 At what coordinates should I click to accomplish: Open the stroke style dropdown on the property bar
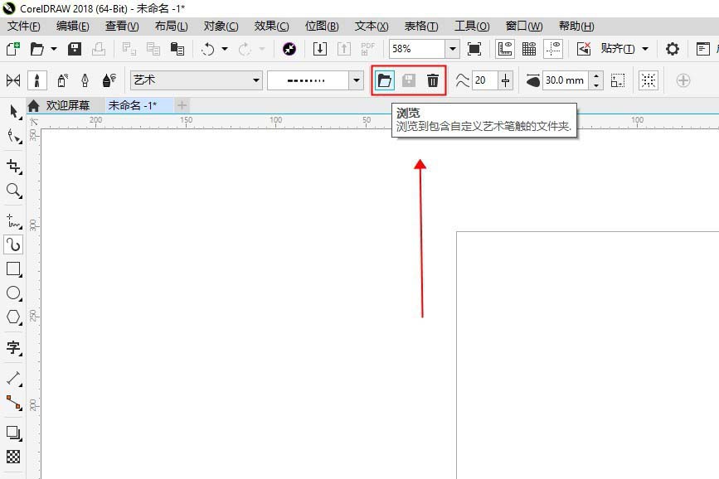(355, 80)
